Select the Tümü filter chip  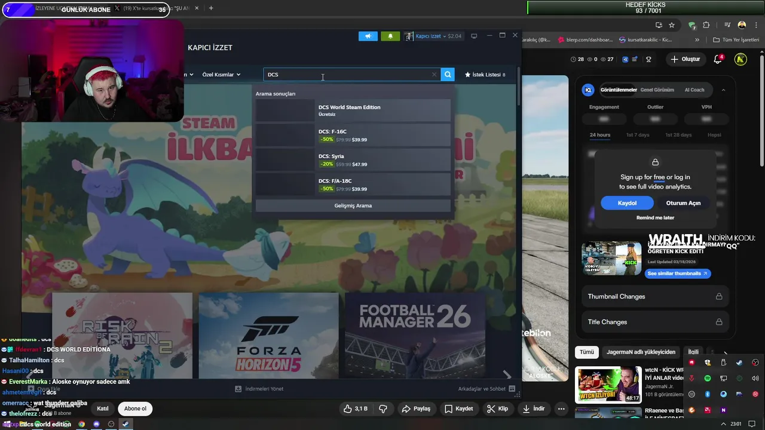(x=587, y=352)
